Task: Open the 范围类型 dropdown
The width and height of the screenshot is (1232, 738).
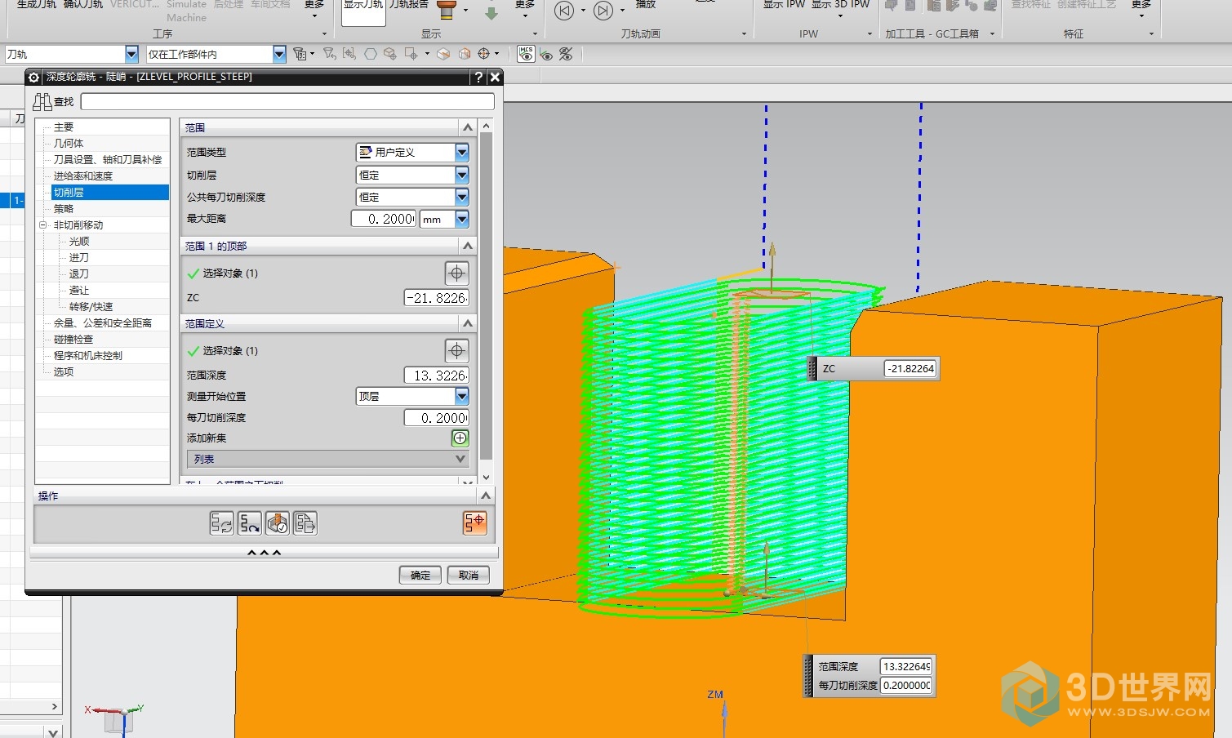Action: point(461,153)
